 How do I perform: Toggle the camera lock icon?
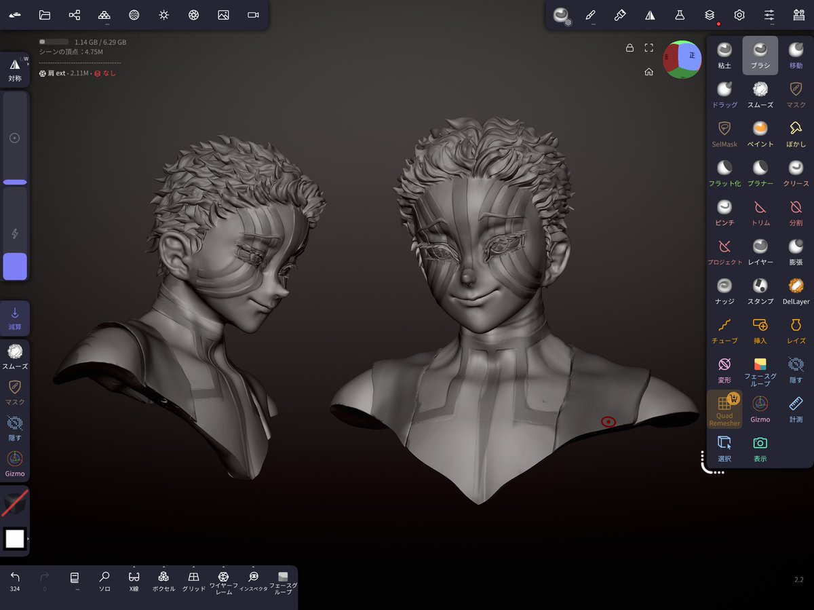[x=629, y=48]
